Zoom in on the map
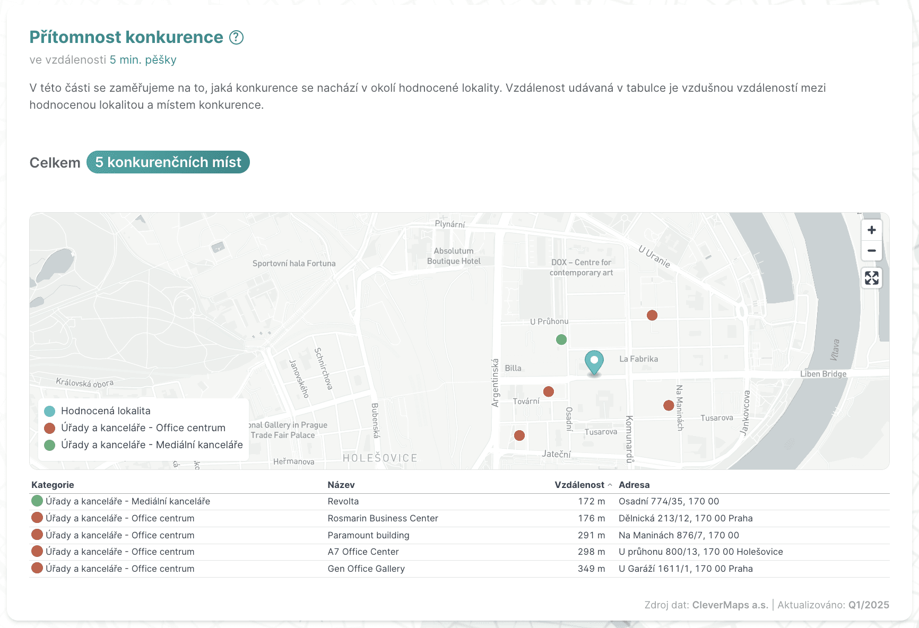 pyautogui.click(x=871, y=230)
